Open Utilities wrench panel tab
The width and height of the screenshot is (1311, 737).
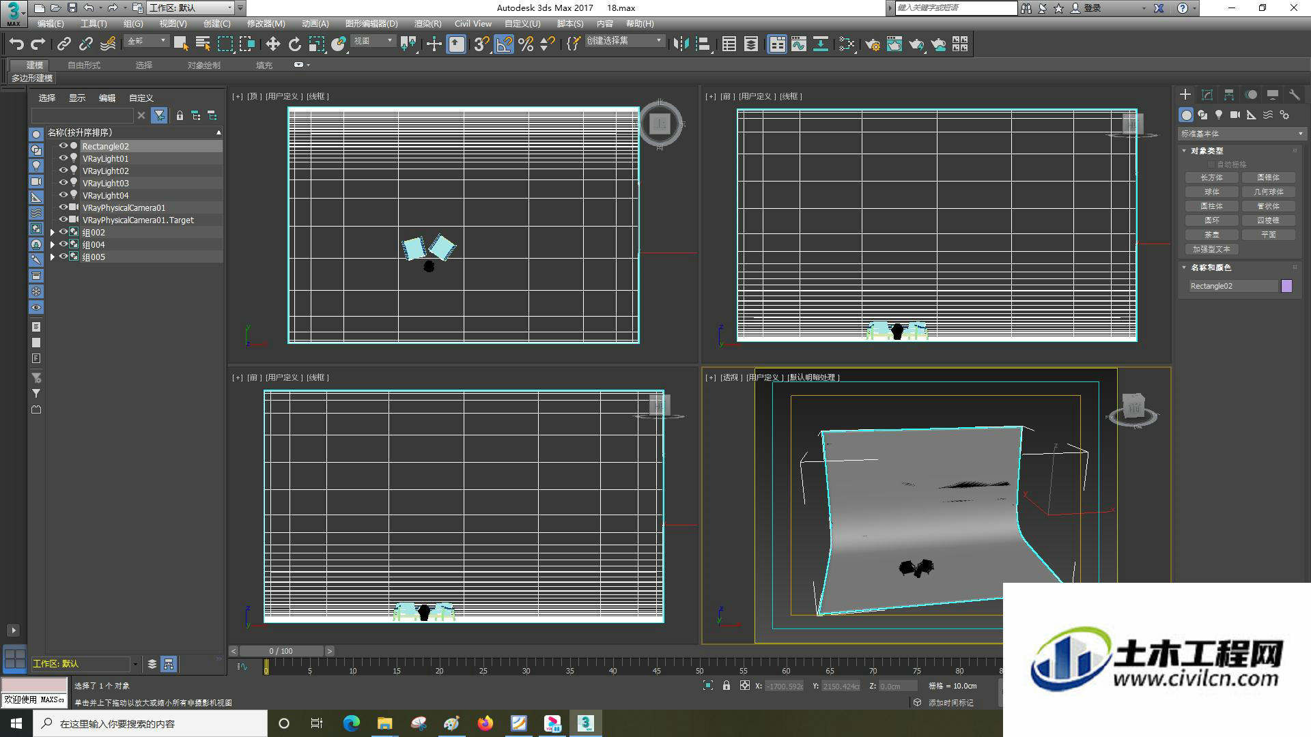(1294, 95)
